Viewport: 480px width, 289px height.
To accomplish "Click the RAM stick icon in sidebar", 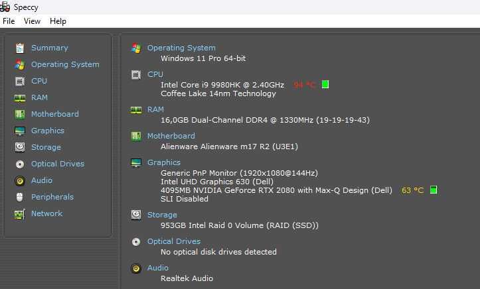I will (x=20, y=97).
